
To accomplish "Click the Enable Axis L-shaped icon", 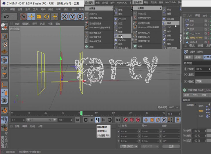I will [4, 85].
